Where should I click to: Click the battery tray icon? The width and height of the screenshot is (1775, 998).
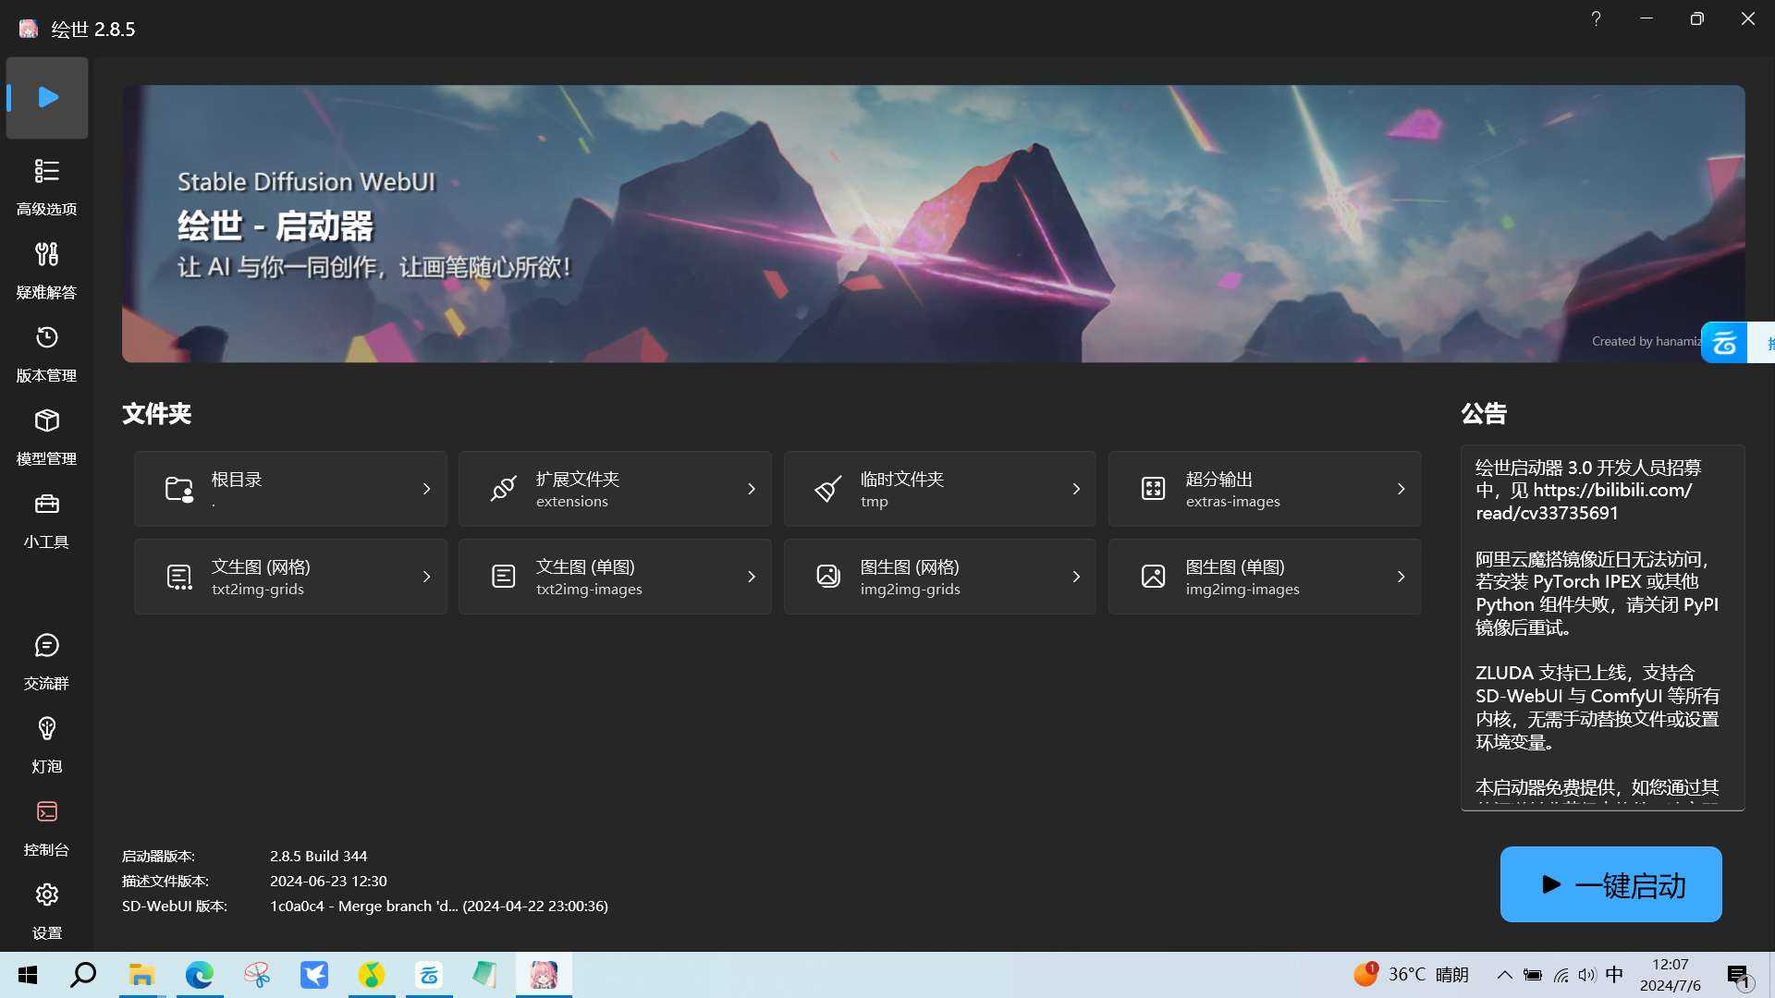pyautogui.click(x=1533, y=975)
